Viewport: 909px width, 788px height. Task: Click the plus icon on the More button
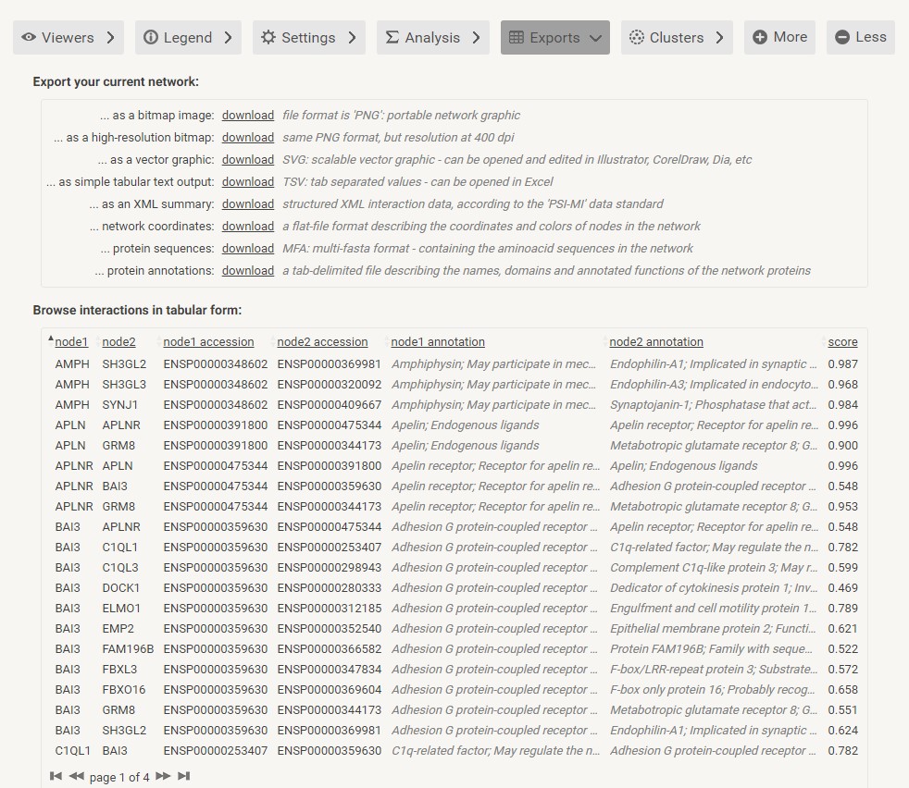click(x=759, y=37)
